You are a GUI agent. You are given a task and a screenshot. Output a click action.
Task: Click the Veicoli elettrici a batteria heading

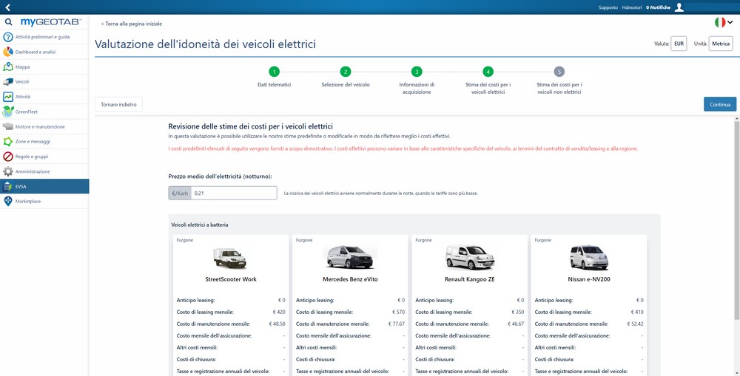pos(200,225)
